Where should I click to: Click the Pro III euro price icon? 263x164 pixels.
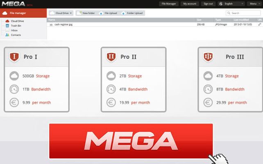coord(208,102)
